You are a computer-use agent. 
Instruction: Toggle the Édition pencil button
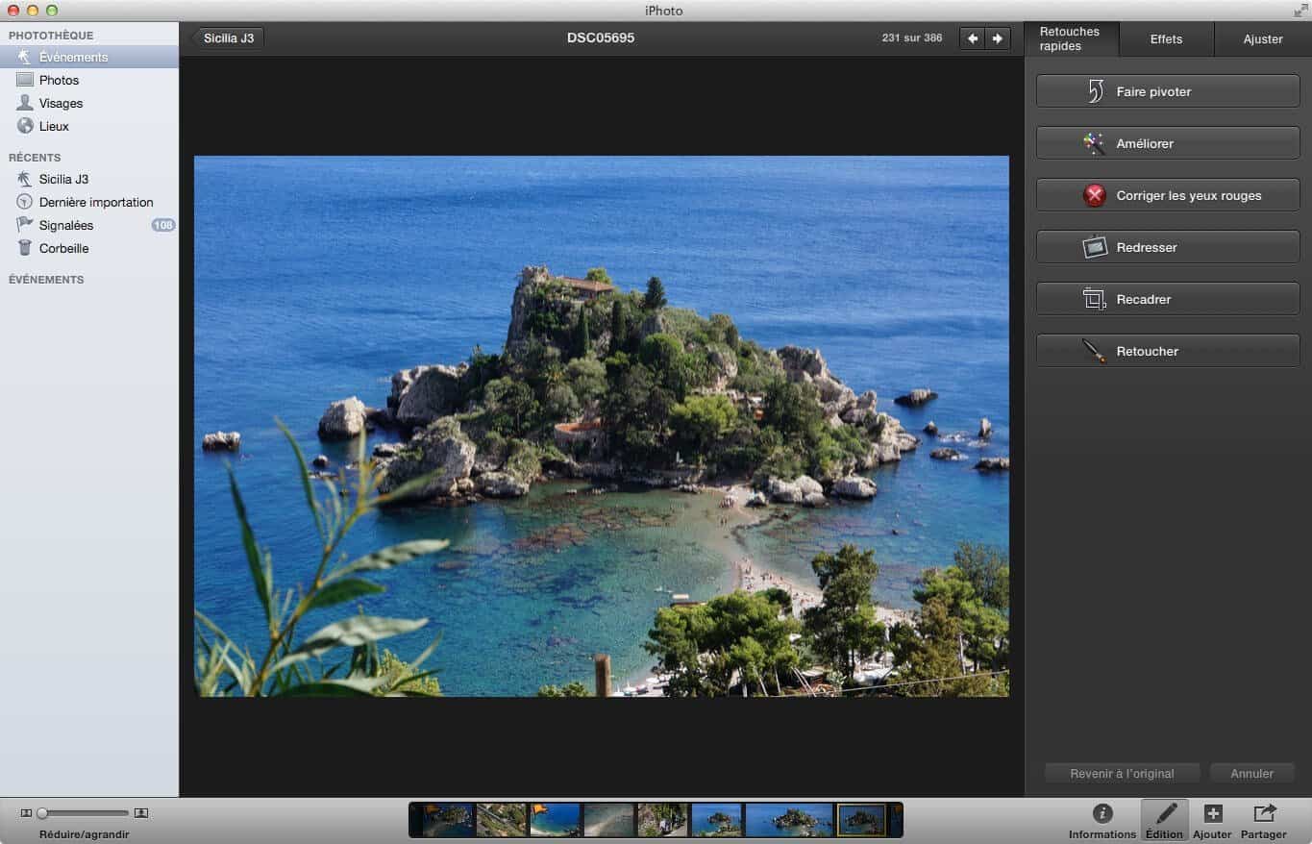click(1164, 820)
